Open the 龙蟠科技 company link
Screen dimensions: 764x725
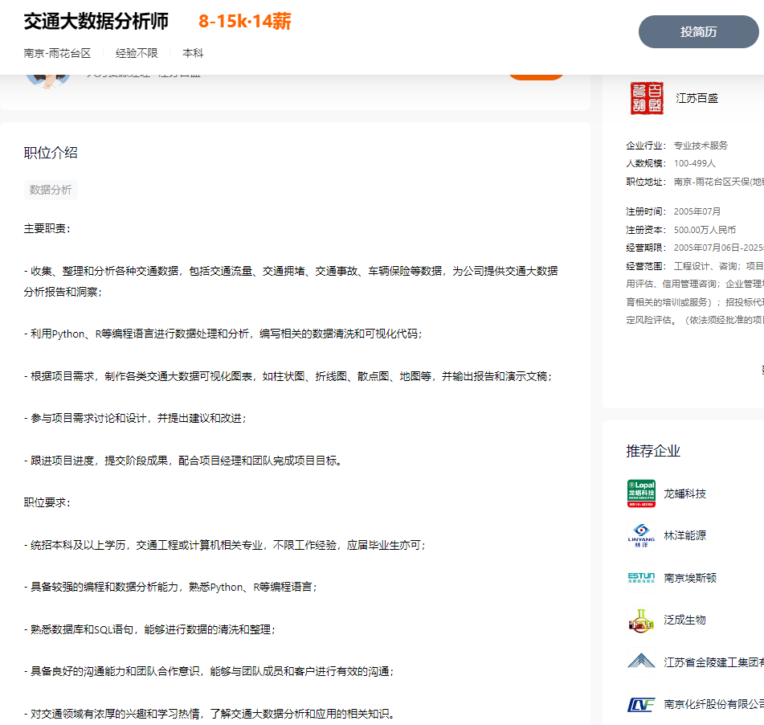coord(684,494)
